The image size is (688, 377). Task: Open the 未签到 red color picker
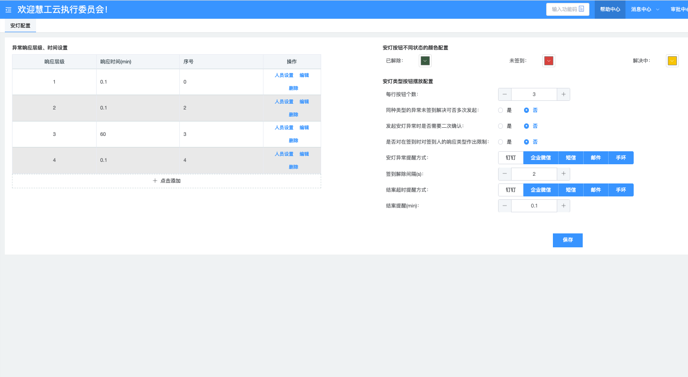click(x=549, y=61)
